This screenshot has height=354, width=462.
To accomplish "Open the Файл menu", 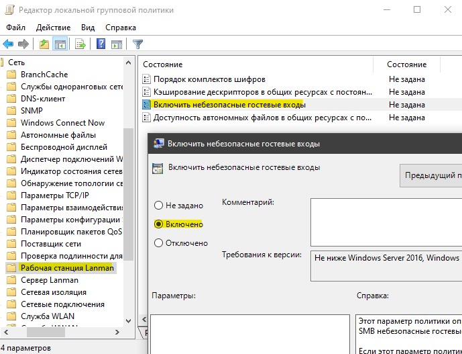I will tap(16, 28).
